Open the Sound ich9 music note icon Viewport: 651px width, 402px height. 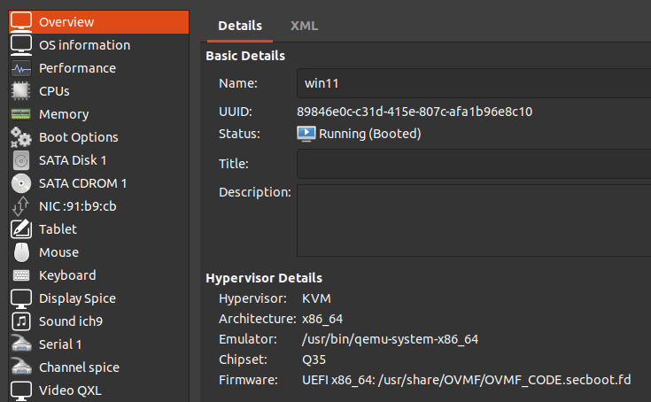tap(22, 321)
